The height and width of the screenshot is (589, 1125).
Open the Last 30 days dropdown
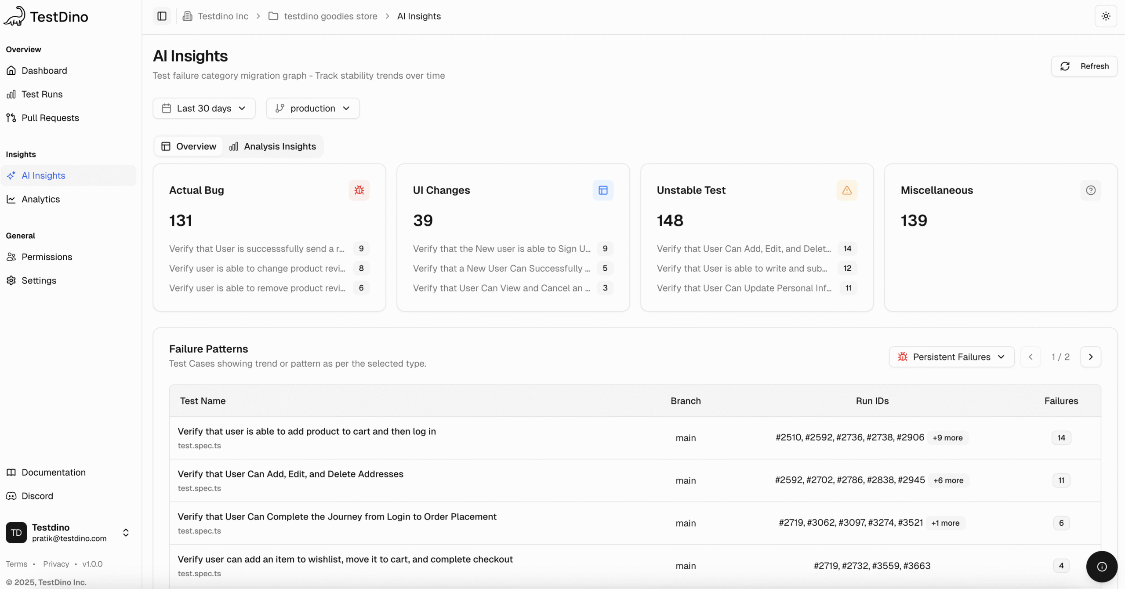(x=203, y=108)
